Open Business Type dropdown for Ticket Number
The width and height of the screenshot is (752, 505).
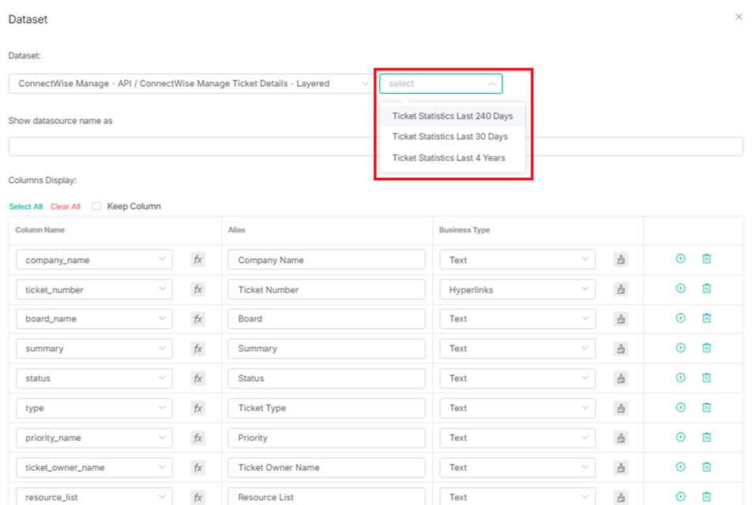[x=517, y=289]
